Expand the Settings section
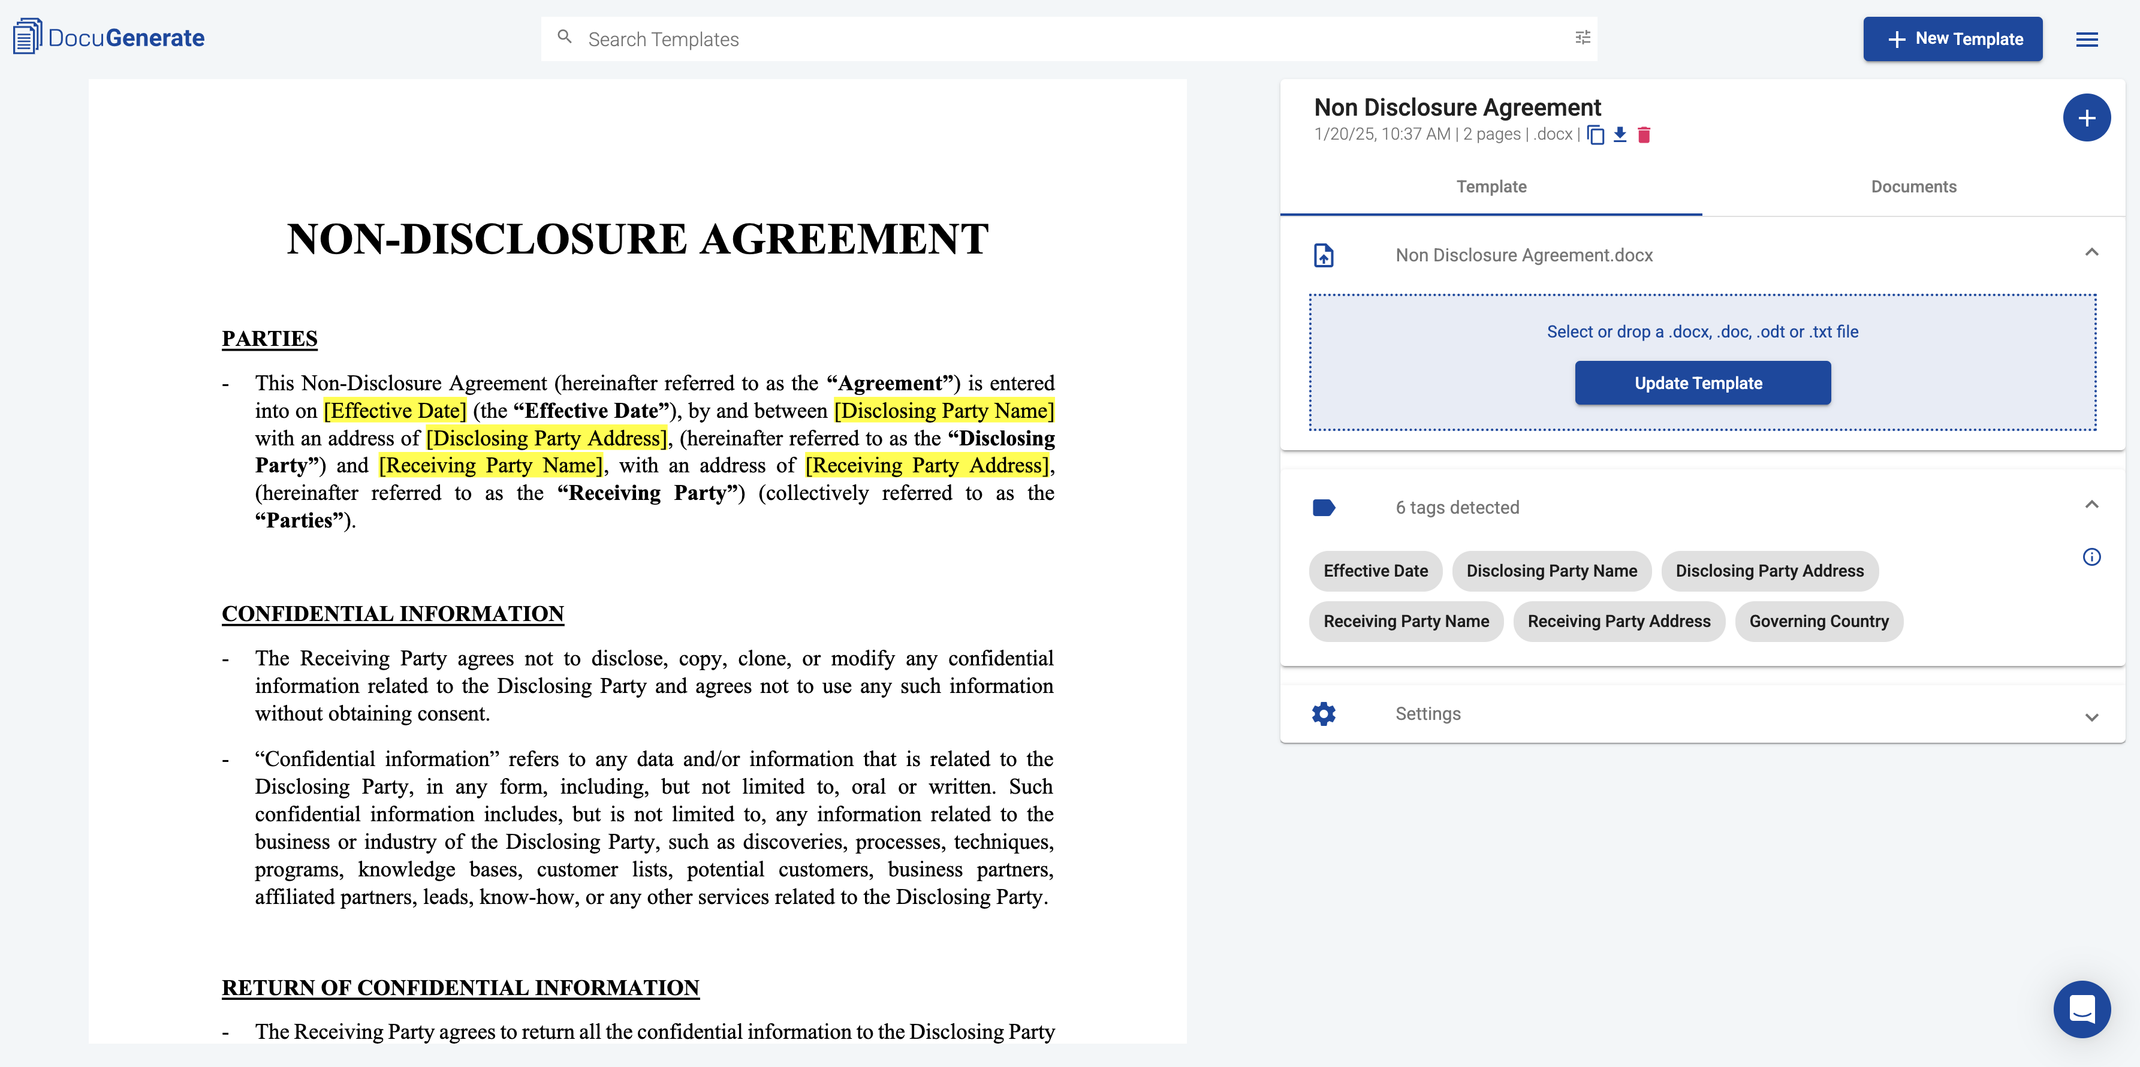Image resolution: width=2140 pixels, height=1067 pixels. coord(2091,717)
